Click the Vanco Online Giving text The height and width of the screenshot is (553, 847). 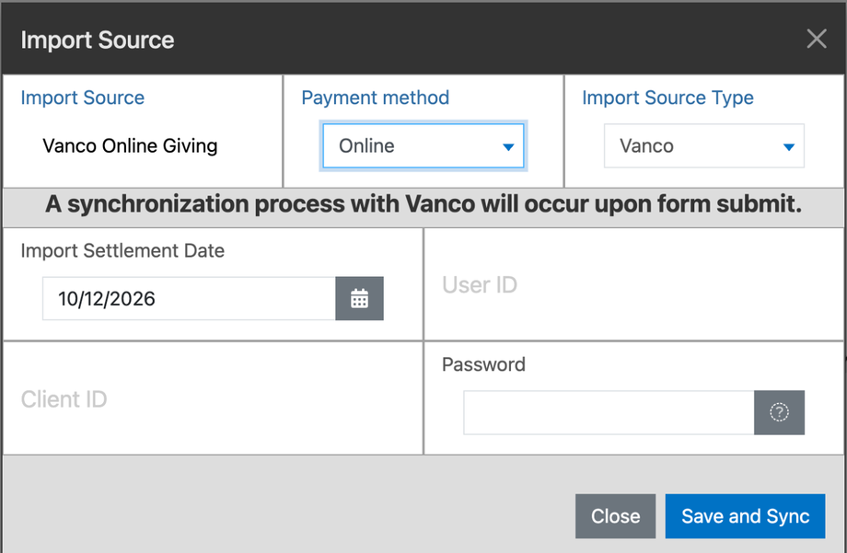pos(130,145)
